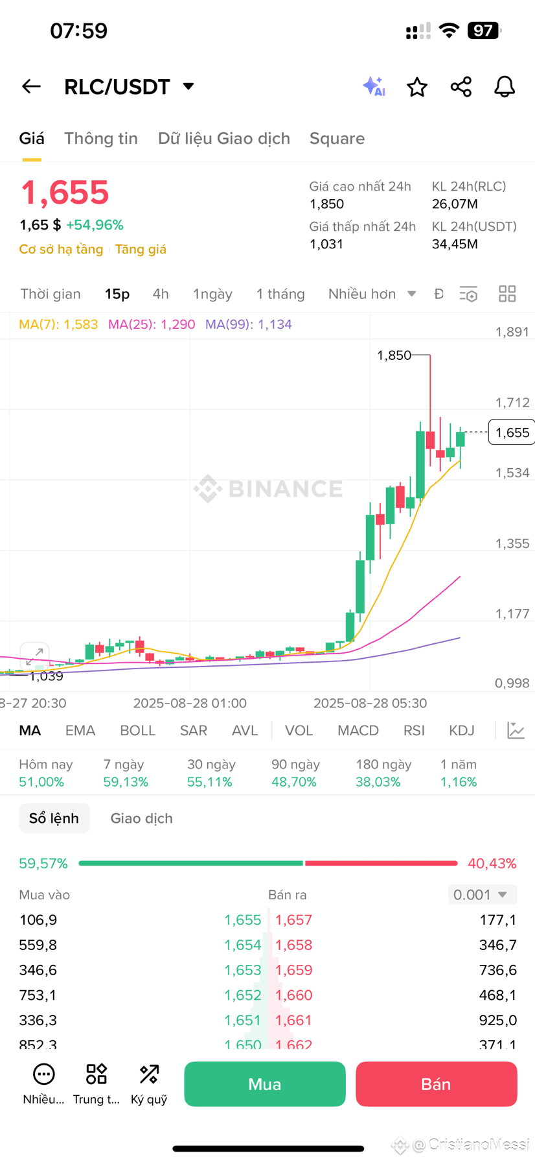This screenshot has height=1162, width=535.
Task: Tap ask price 1,660 in order book
Action: point(293,995)
